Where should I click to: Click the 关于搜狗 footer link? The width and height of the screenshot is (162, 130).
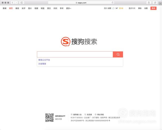click(x=95, y=118)
